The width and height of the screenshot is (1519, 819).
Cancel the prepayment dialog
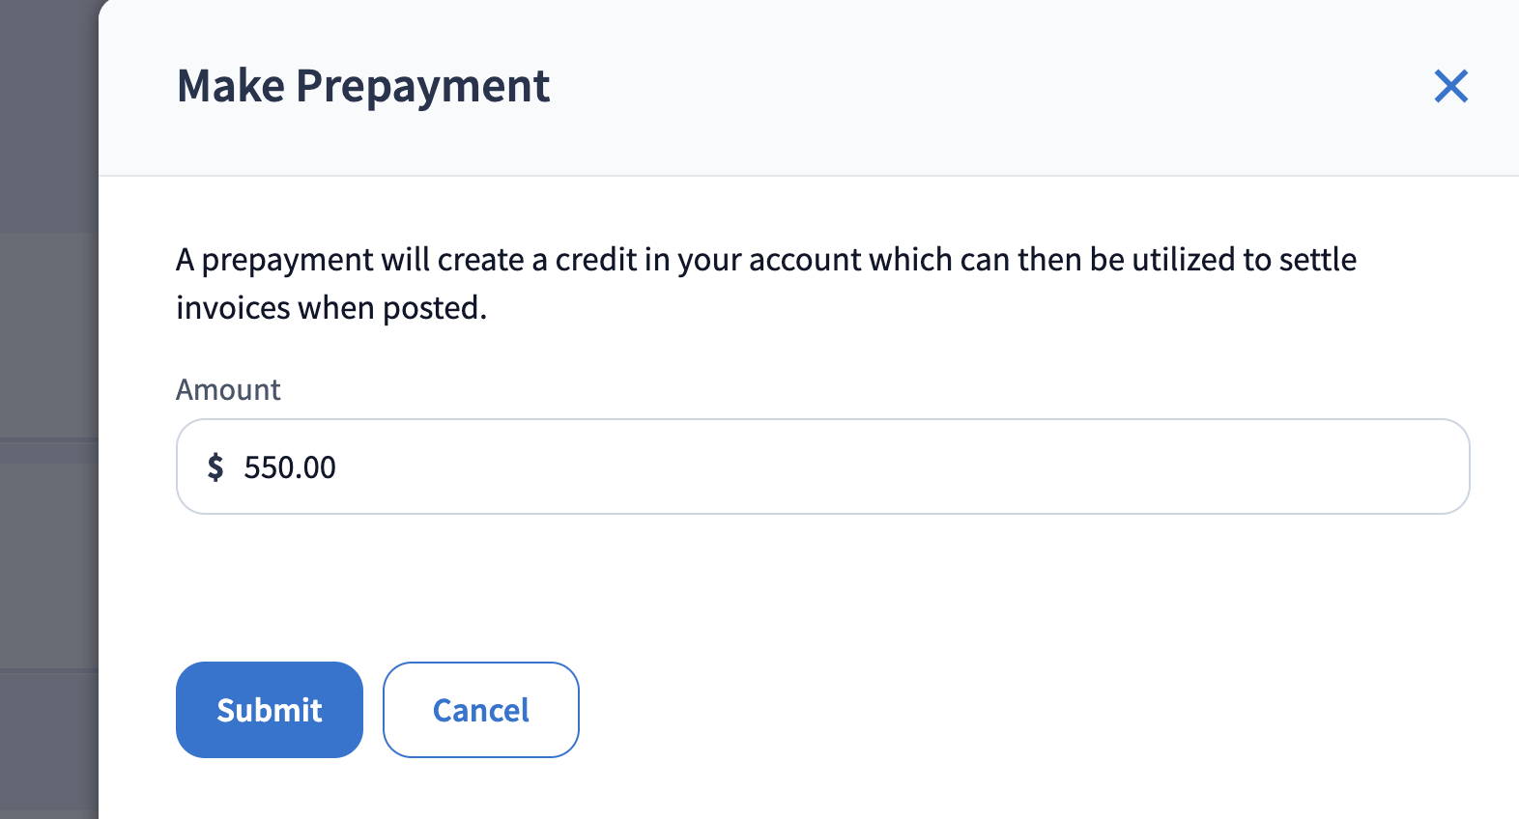tap(480, 710)
